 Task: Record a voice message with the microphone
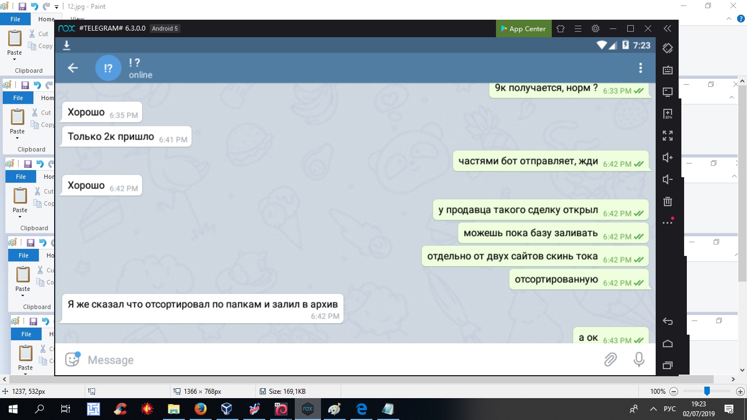coord(638,359)
